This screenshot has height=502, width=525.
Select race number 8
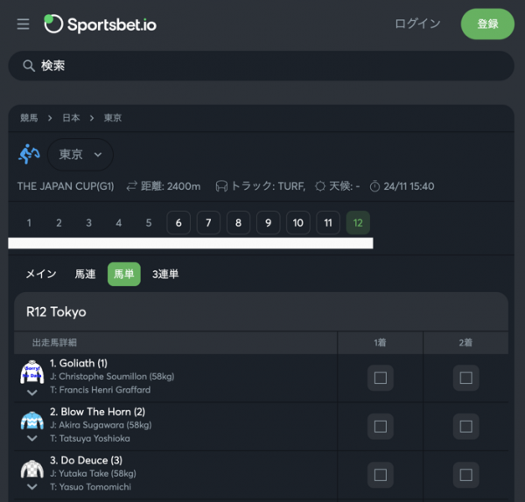(238, 222)
